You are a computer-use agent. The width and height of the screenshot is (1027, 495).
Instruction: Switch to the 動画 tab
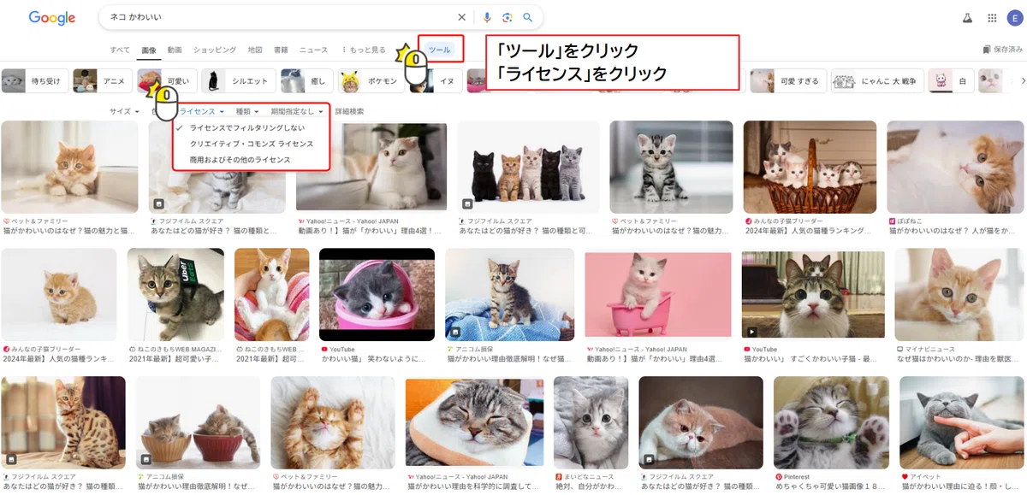click(175, 50)
